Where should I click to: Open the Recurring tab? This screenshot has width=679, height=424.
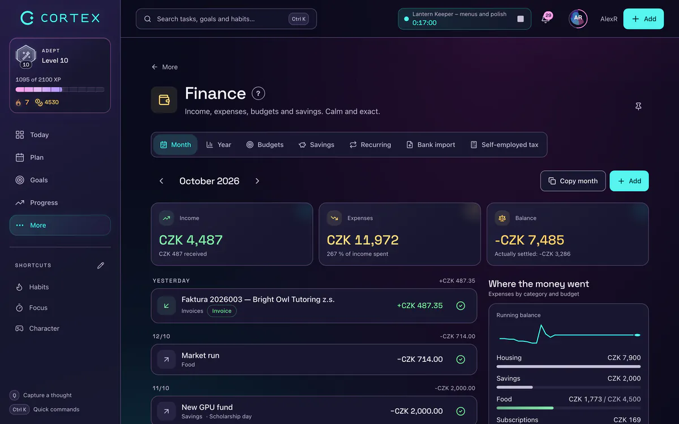(370, 145)
